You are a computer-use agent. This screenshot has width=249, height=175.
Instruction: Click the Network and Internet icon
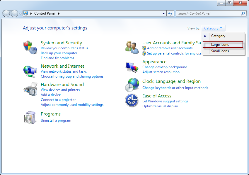pyautogui.click(x=30, y=71)
